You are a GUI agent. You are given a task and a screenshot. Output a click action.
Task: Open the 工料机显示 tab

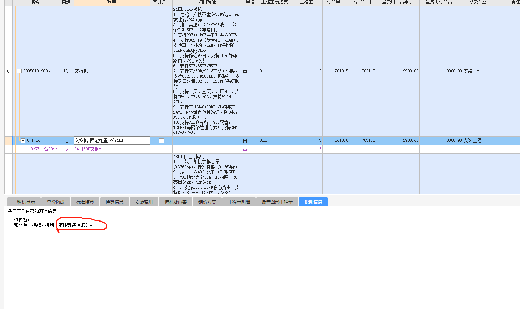(24, 202)
